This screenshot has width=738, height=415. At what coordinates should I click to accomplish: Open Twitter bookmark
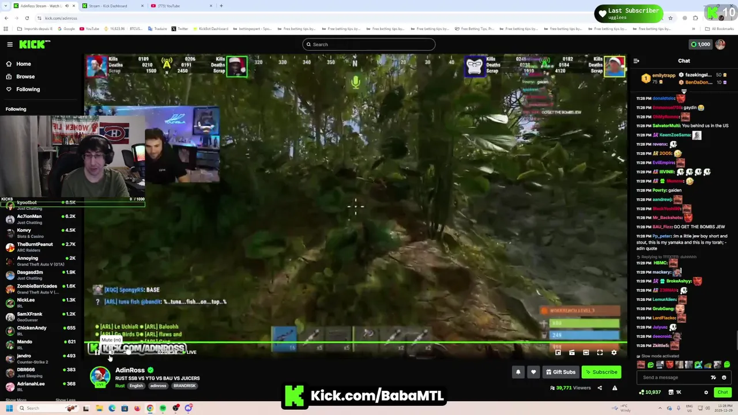pos(180,29)
